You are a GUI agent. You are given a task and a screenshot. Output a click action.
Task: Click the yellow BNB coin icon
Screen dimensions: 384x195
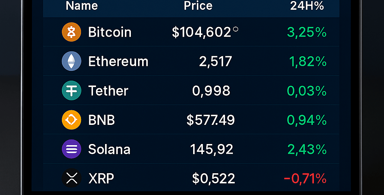pos(72,120)
